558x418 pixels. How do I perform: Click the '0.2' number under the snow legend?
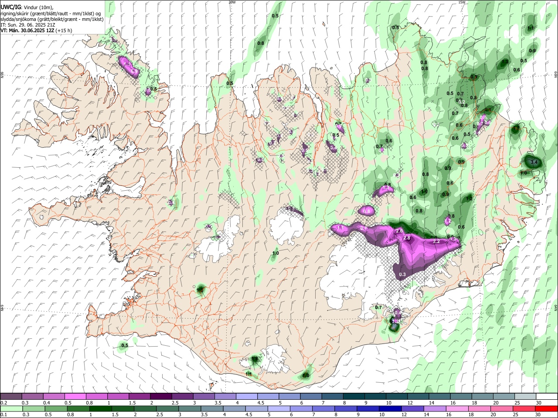4,403
